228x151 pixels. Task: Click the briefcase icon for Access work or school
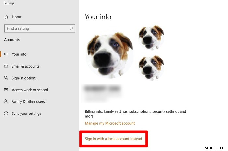[6, 90]
